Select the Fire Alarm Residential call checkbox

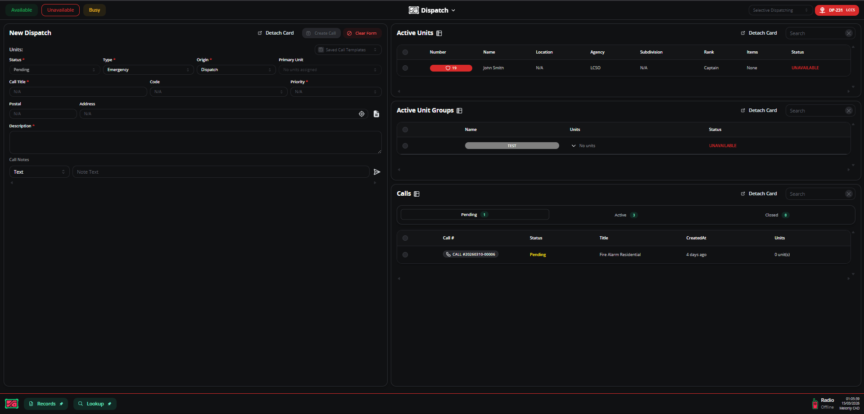tap(405, 255)
